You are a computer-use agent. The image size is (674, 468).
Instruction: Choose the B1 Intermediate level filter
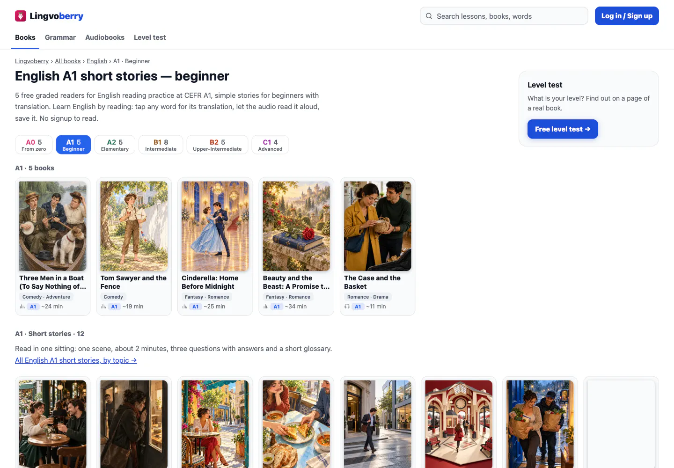(161, 145)
